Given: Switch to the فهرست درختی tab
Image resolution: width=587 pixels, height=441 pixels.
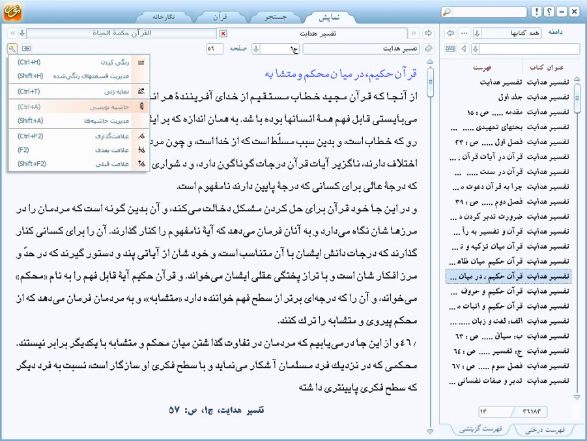Looking at the screenshot, I should point(545,430).
